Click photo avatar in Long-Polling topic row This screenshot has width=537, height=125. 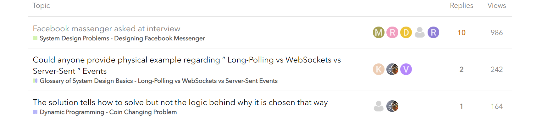tap(392, 69)
